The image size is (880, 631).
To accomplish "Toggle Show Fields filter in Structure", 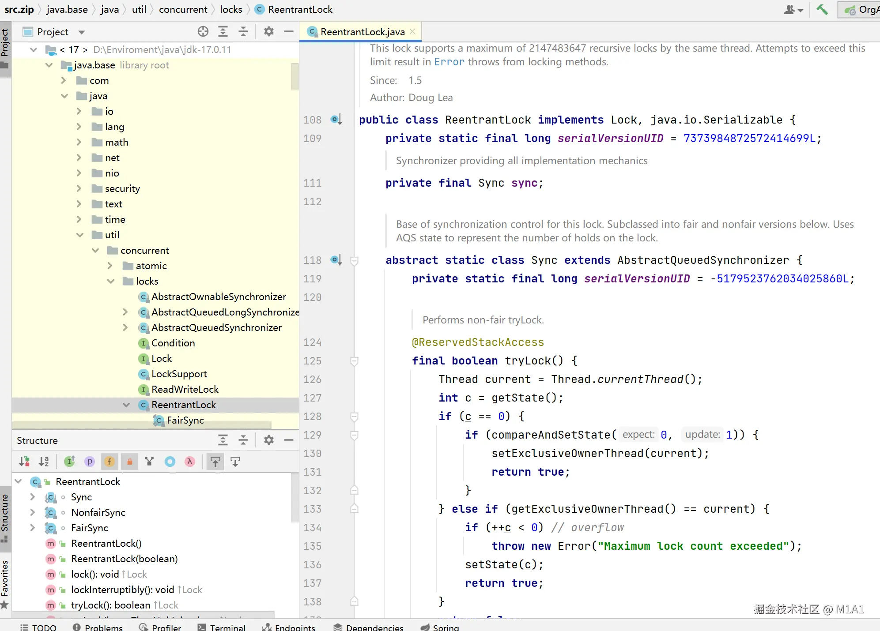I will tap(109, 462).
